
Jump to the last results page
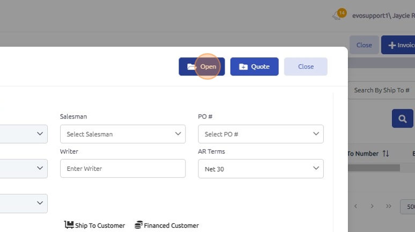tap(388, 206)
